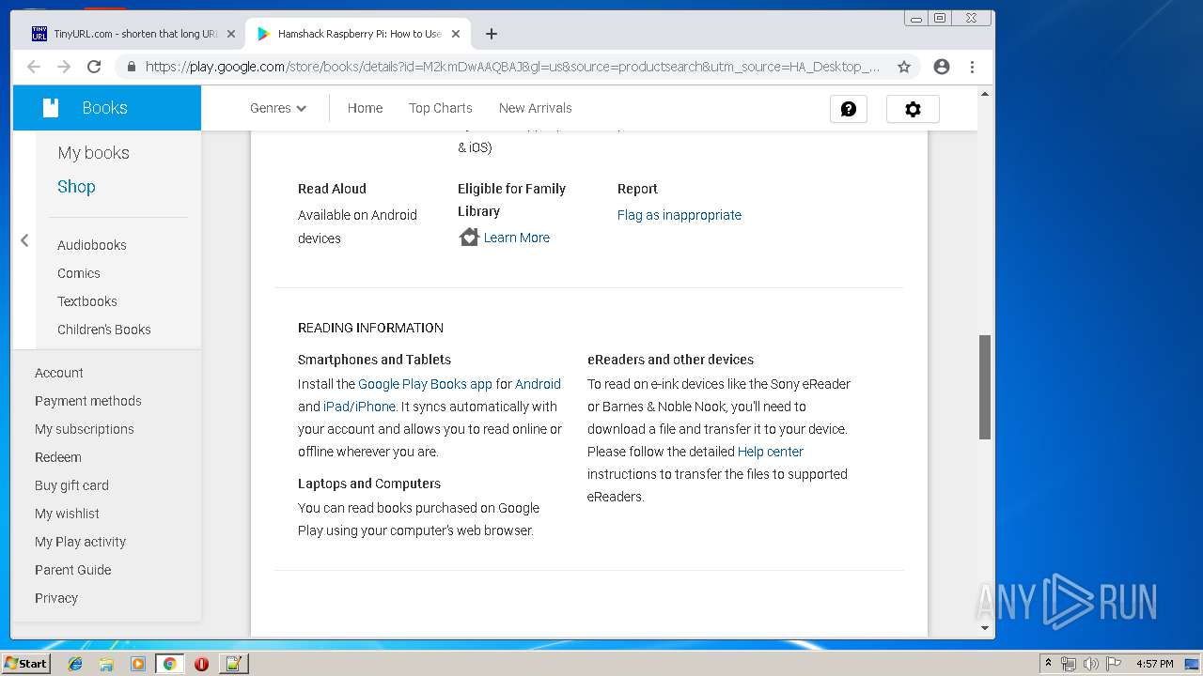Click the taskbar clock showing 4:57 PM
Screen dimensions: 1203x676
(1154, 664)
